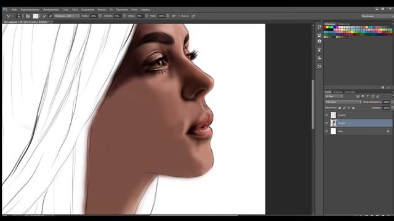Toggle load brush after each stroke
The image size is (394, 221).
pyautogui.click(x=44, y=16)
